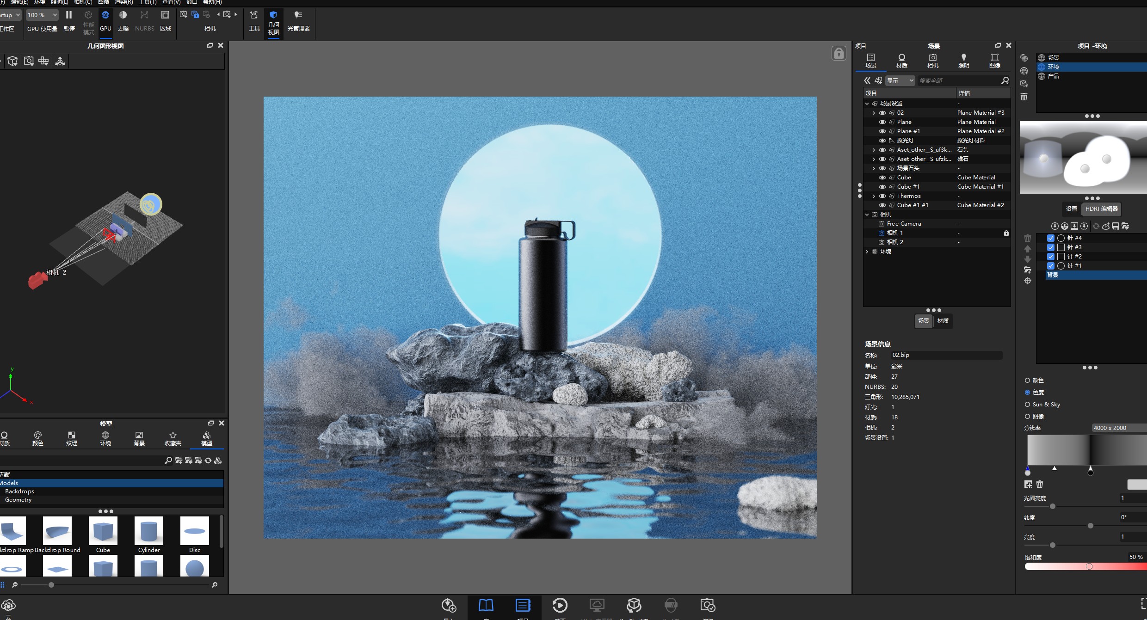1147x620 pixels.
Task: Add a round pin in HDRI editor
Action: [x=1054, y=226]
